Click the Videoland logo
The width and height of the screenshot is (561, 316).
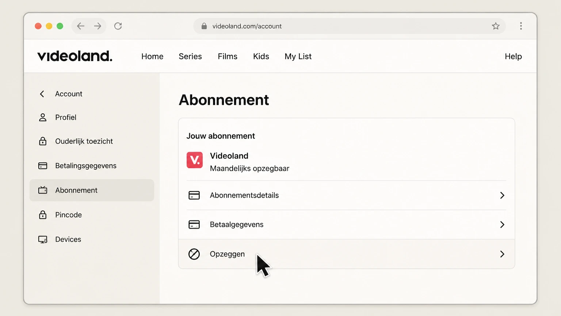[x=75, y=56]
